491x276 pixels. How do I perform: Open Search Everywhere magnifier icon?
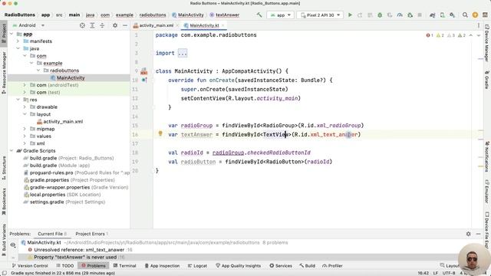[x=466, y=15]
